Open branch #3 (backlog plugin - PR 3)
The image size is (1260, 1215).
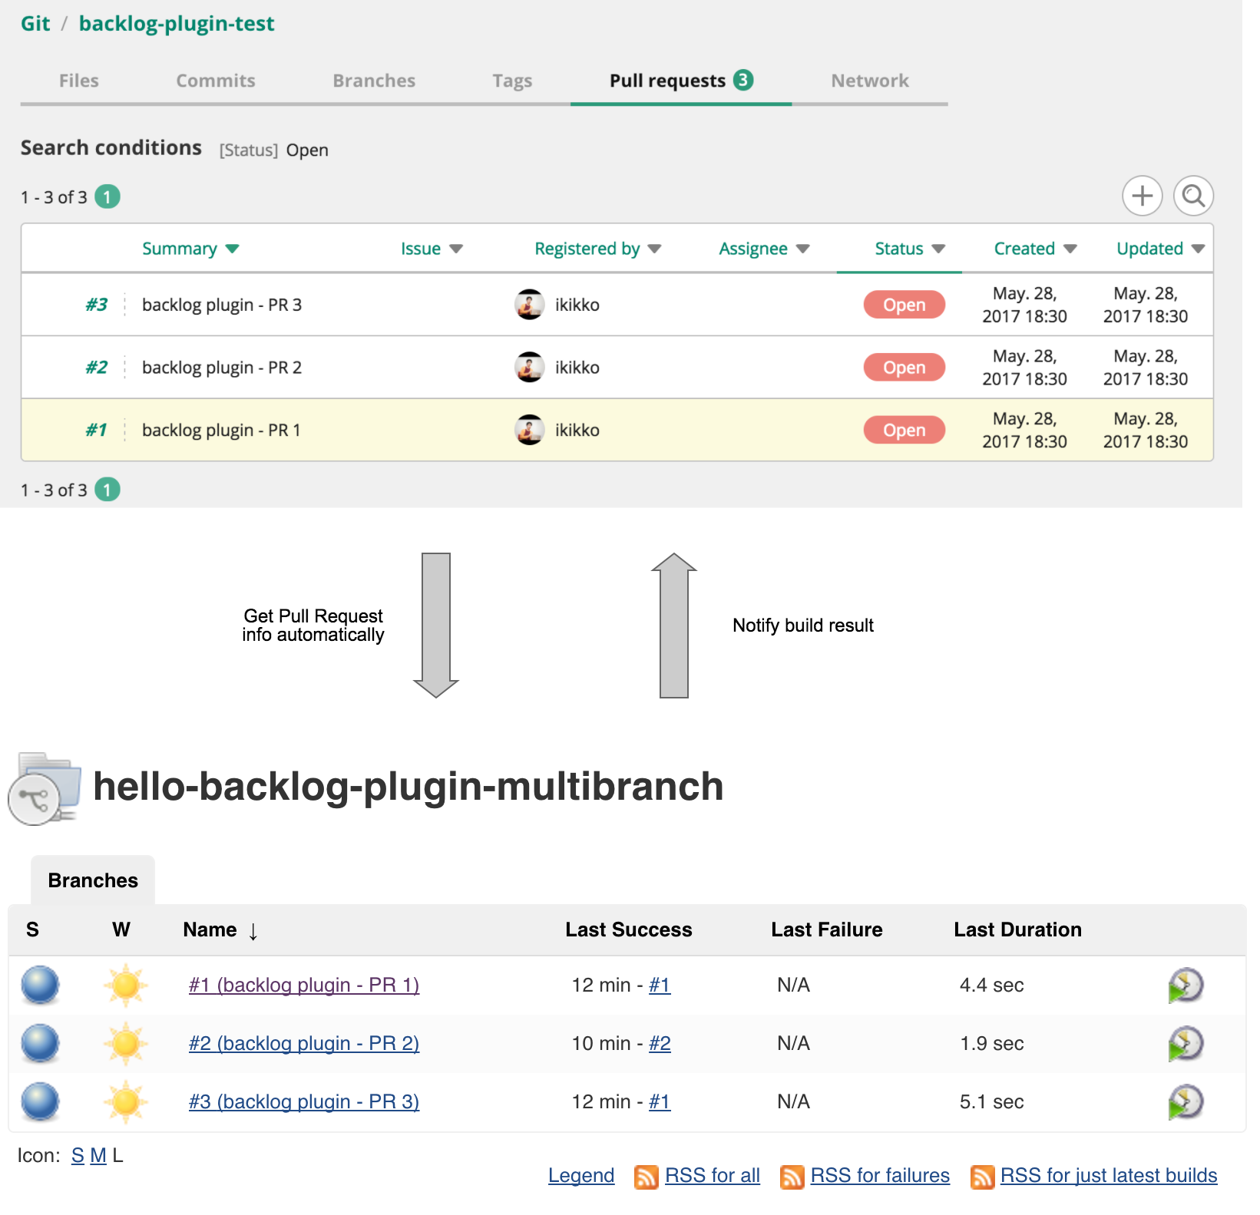pos(304,1102)
